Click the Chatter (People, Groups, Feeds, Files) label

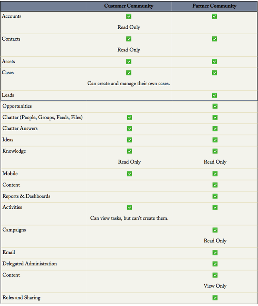pos(43,118)
